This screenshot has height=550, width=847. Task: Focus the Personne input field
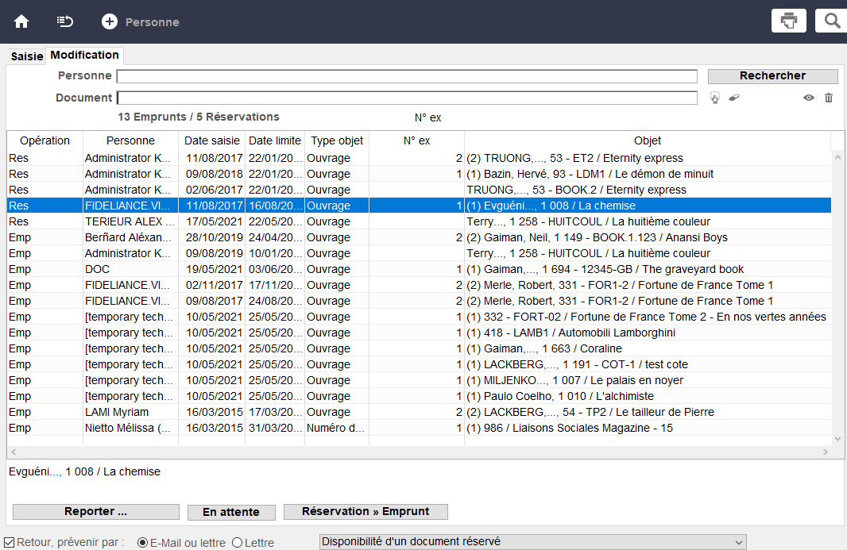[408, 76]
